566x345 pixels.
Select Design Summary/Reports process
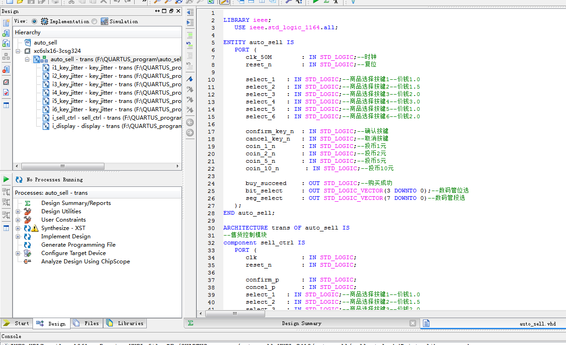pos(76,203)
